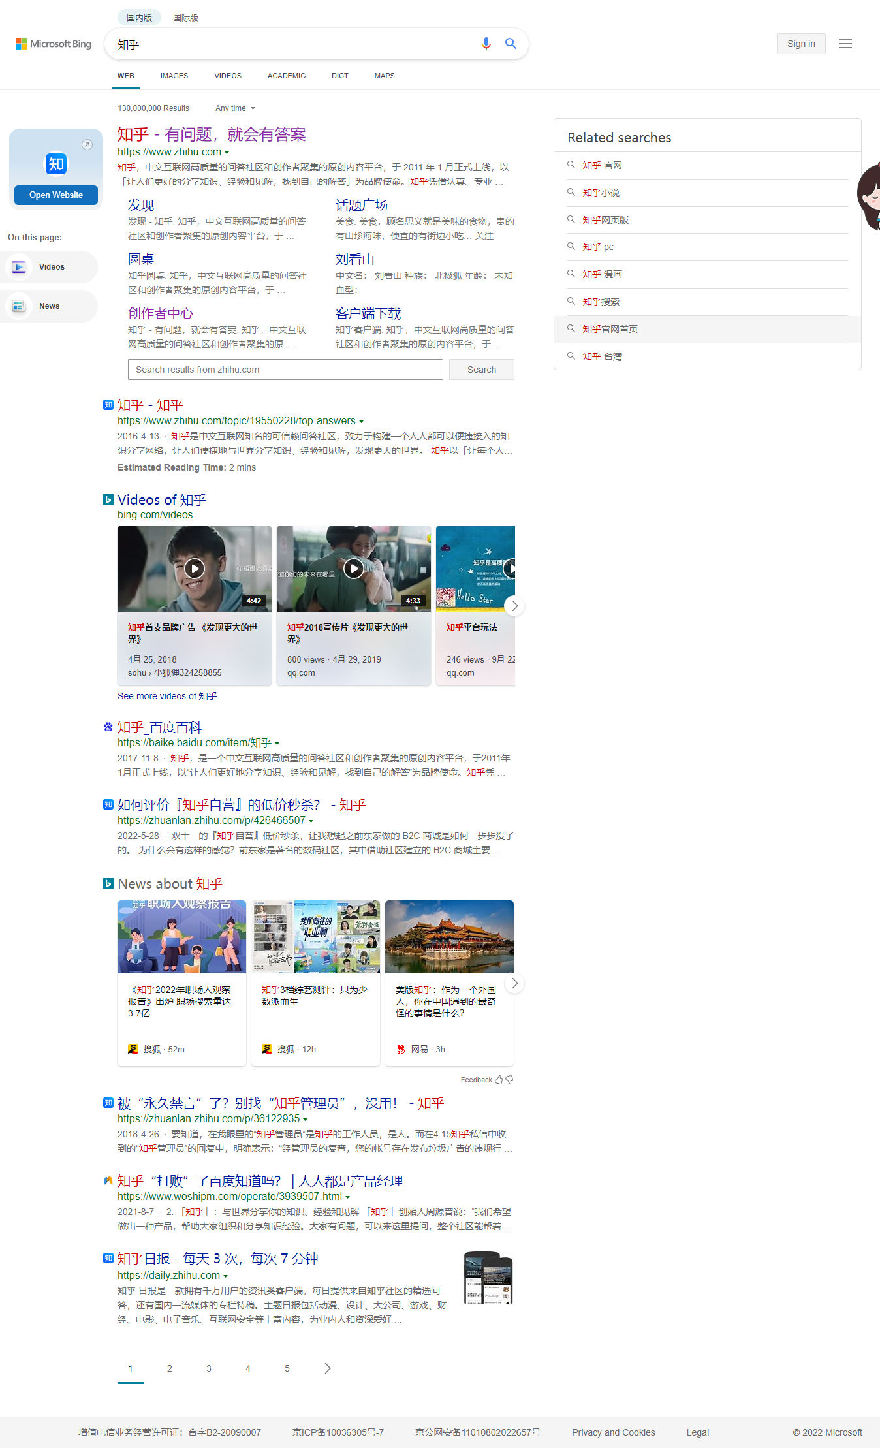Show next videos with carousel arrow

click(514, 606)
